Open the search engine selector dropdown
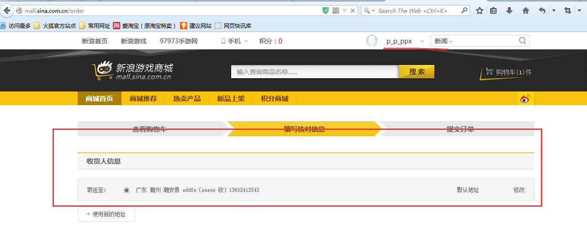Screen dimensions: 587x225 369,11
